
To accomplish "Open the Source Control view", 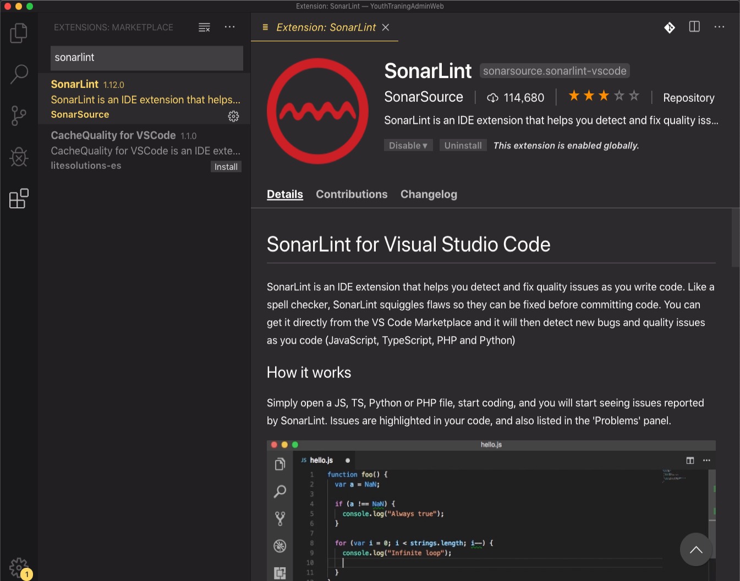I will [18, 116].
